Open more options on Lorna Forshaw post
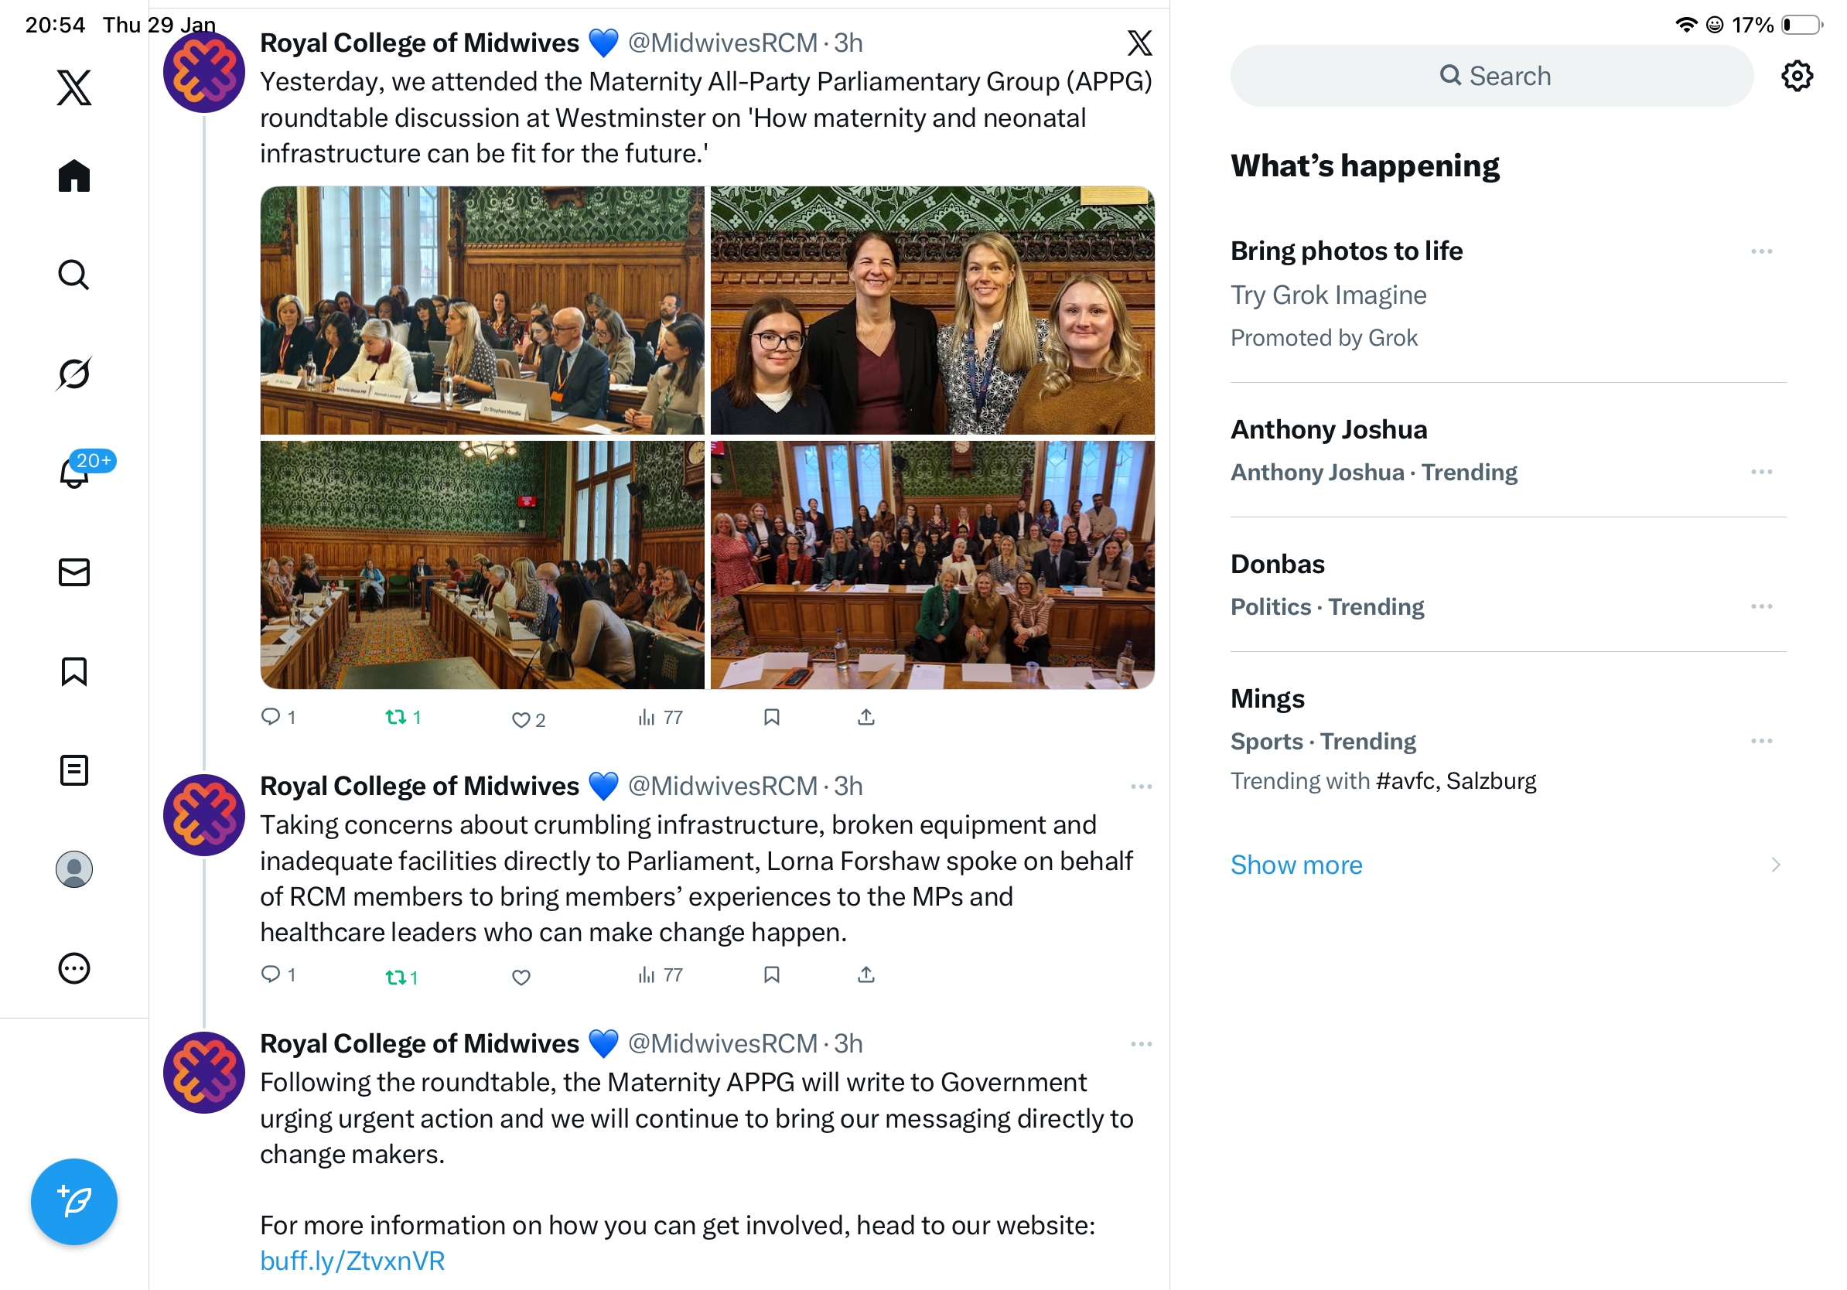1847x1290 pixels. click(x=1141, y=787)
